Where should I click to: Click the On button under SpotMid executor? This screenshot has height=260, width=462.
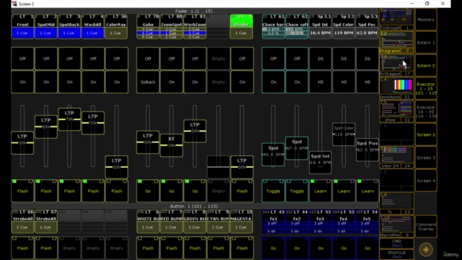(x=46, y=82)
